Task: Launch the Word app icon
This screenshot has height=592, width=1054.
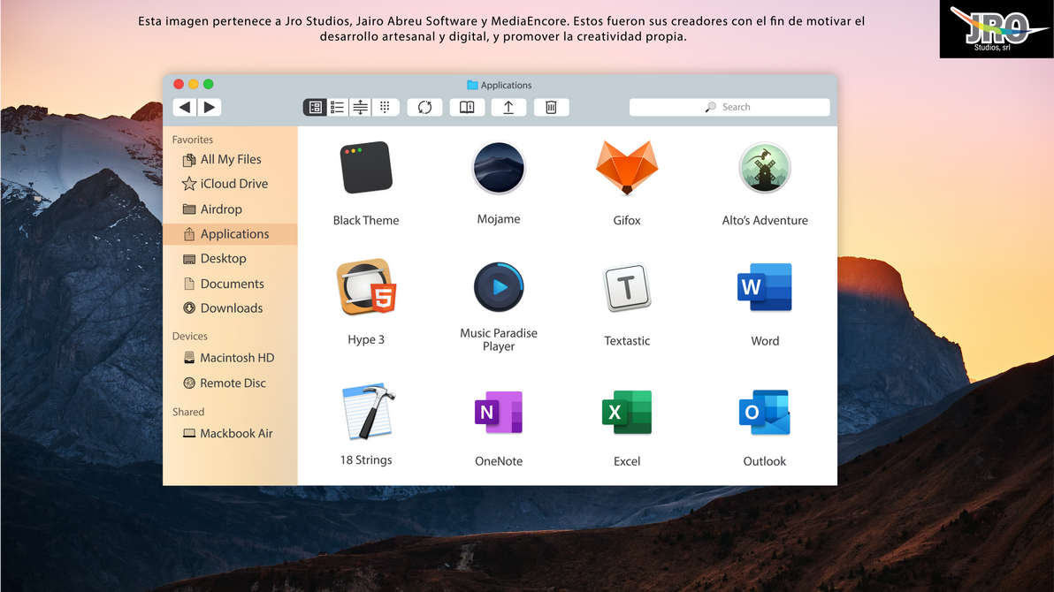Action: pos(764,287)
